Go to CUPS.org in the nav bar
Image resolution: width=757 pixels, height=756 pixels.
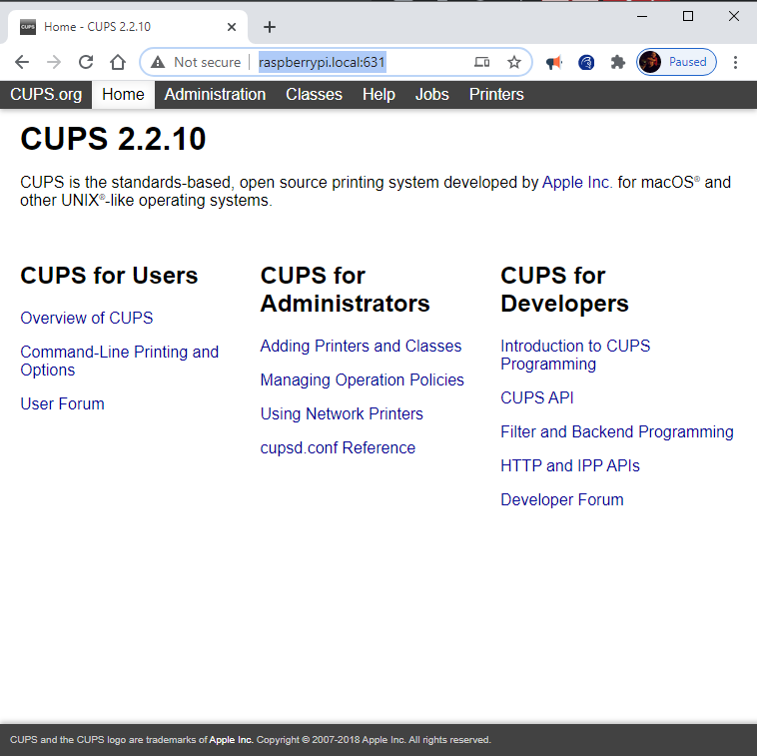click(46, 95)
